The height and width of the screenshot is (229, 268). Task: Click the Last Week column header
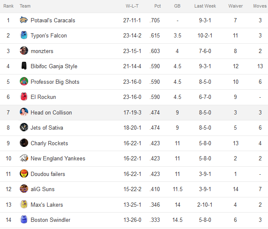coord(205,6)
